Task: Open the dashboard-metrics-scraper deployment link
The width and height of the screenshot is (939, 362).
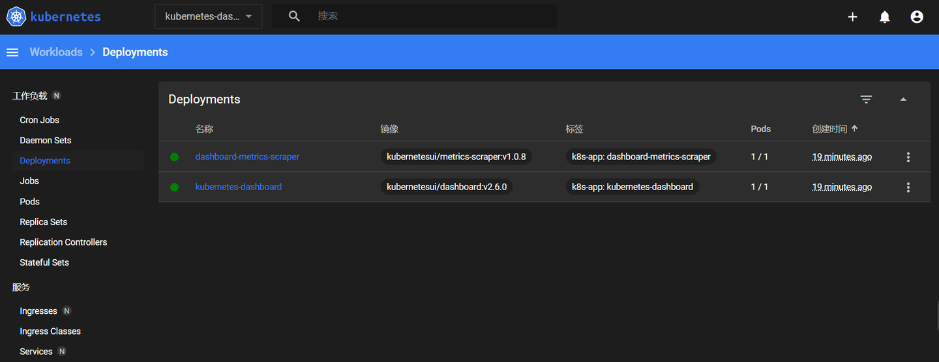Action: [x=247, y=157]
